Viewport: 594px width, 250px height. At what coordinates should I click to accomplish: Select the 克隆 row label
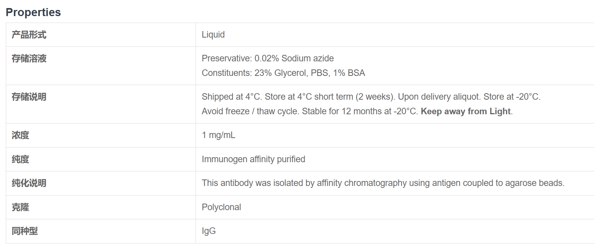point(20,207)
